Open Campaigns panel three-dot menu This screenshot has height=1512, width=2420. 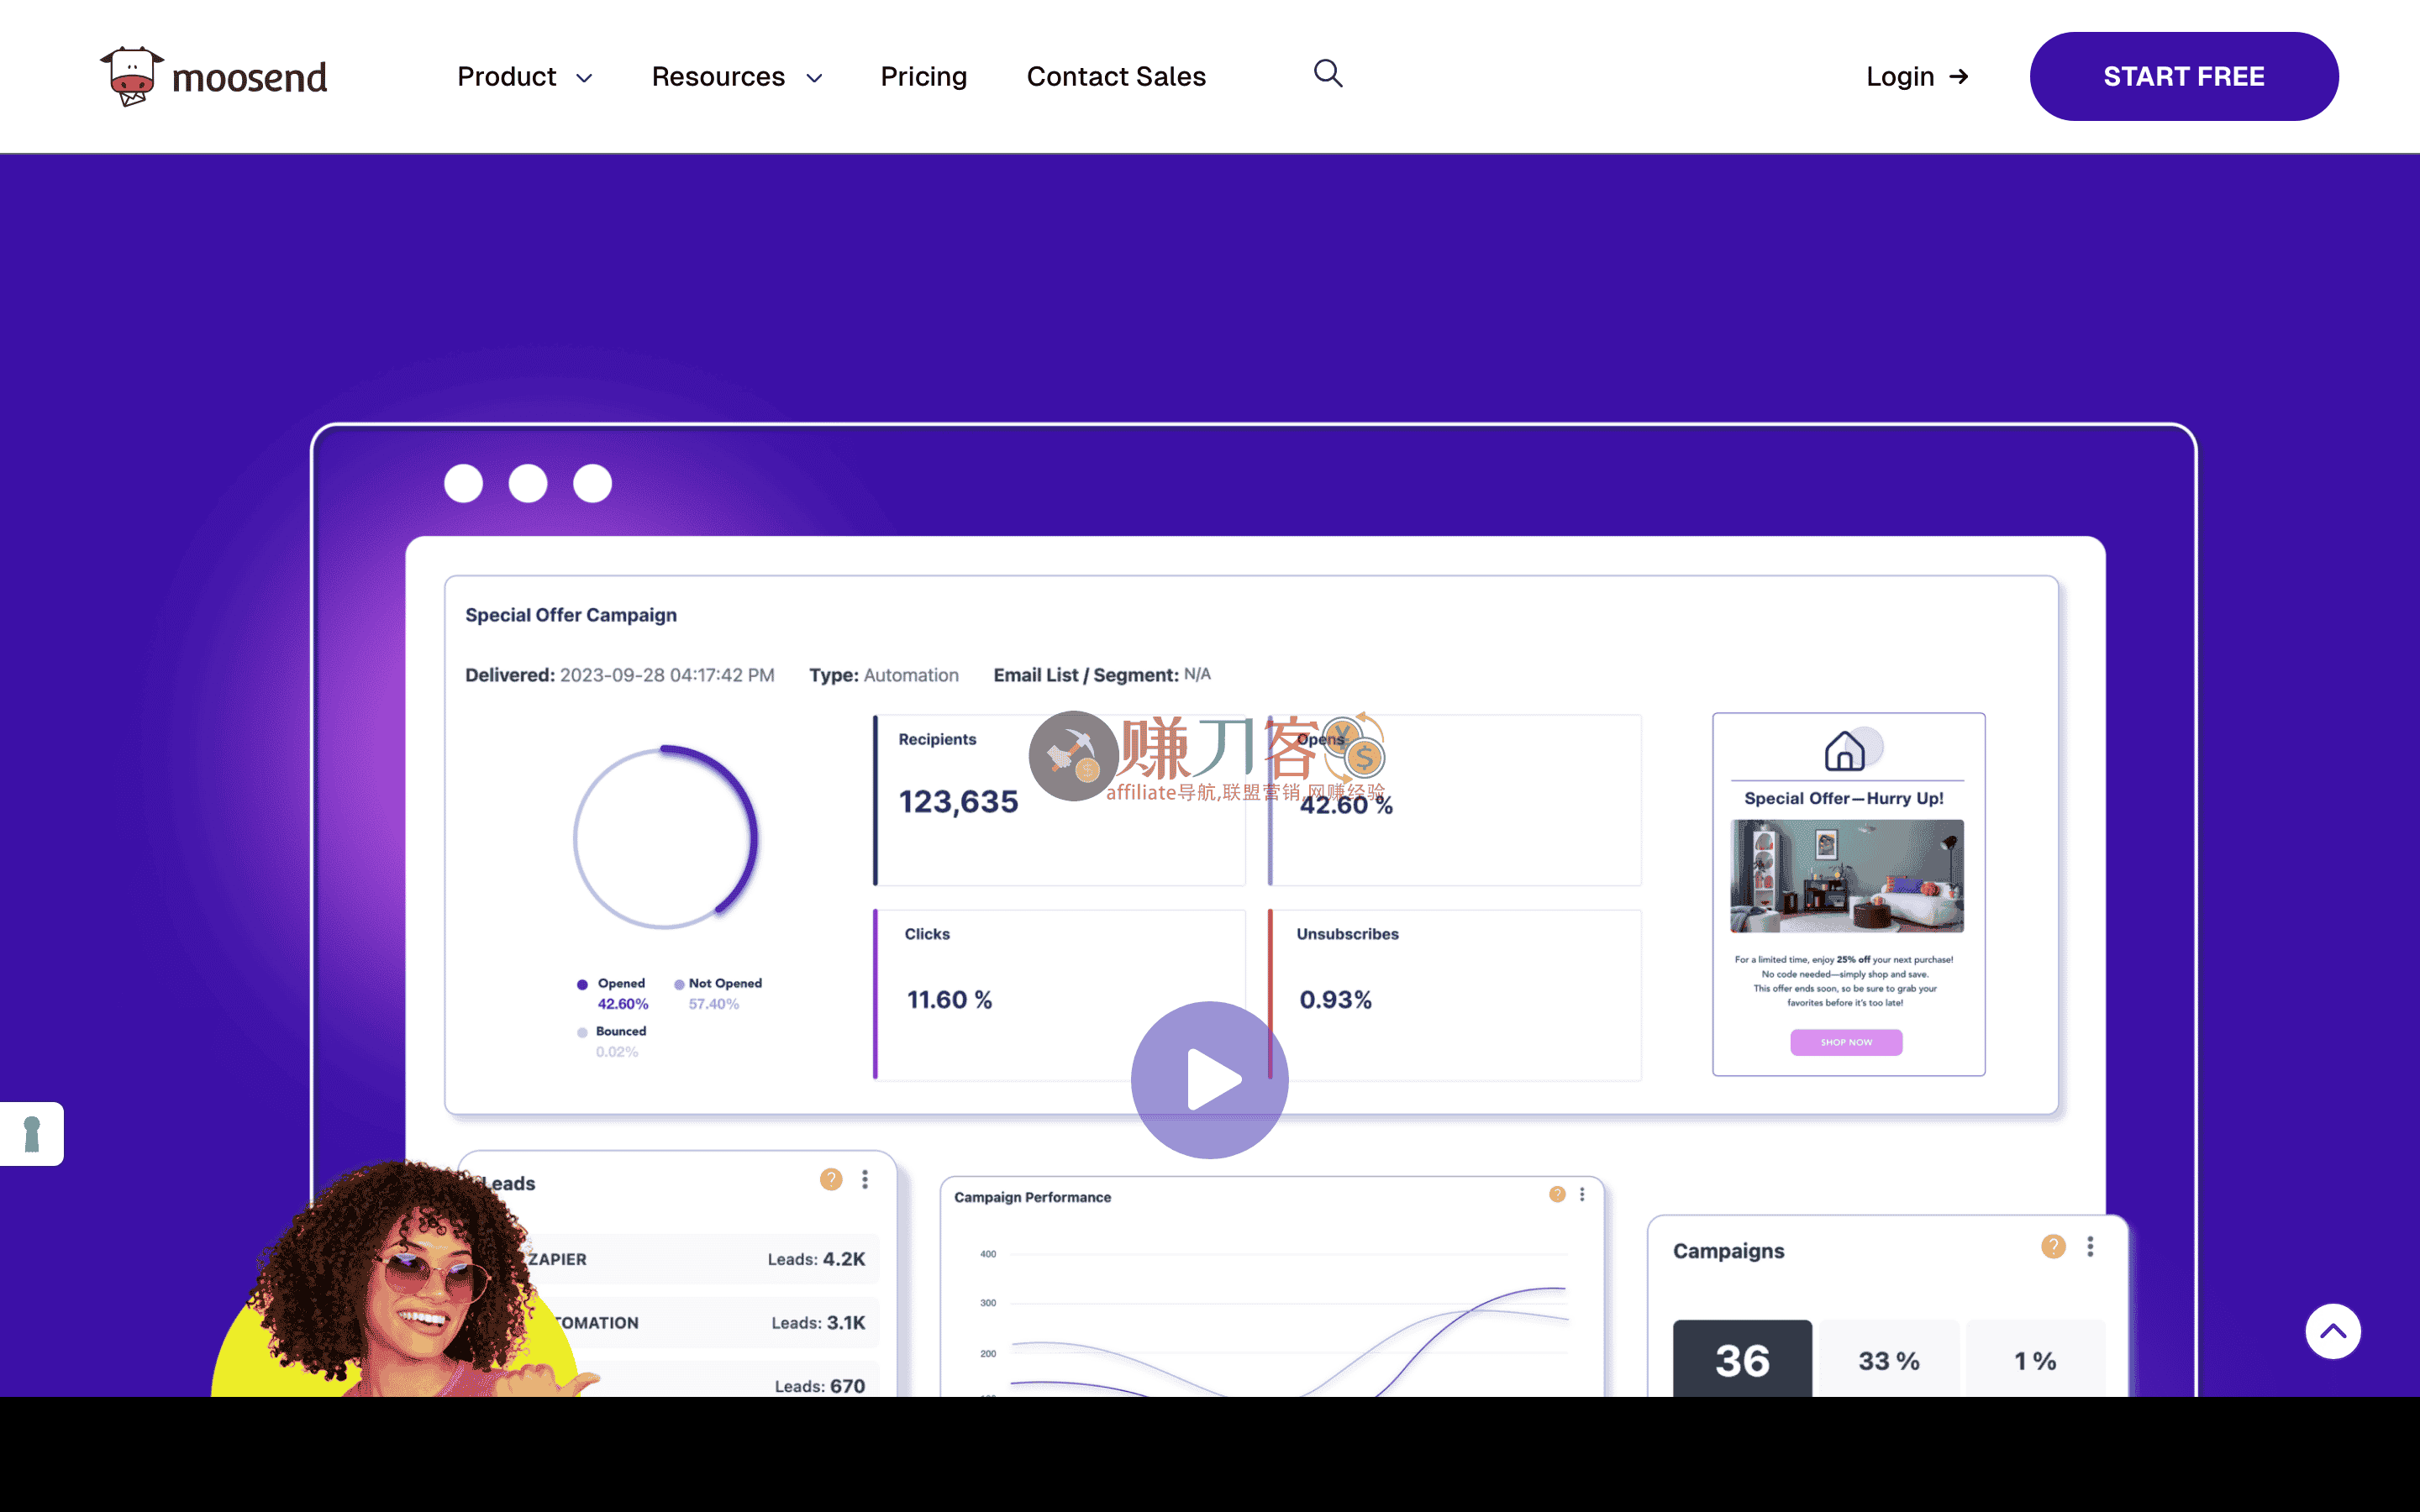[x=2090, y=1246]
